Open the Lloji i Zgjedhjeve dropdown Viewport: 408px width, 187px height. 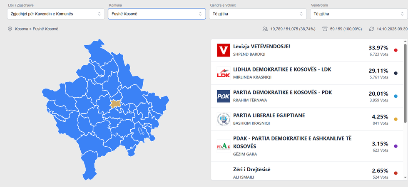pyautogui.click(x=56, y=14)
